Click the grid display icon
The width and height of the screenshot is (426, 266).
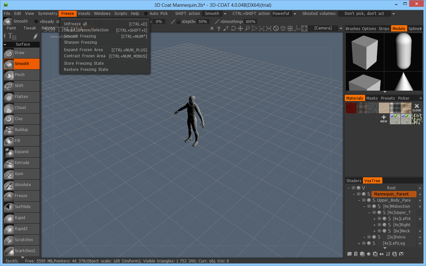290,28
